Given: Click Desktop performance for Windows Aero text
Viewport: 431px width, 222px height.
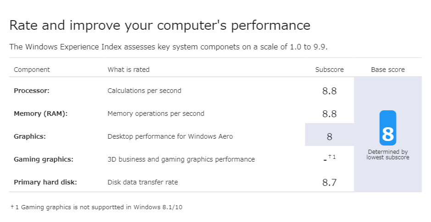Looking at the screenshot, I should click(170, 136).
